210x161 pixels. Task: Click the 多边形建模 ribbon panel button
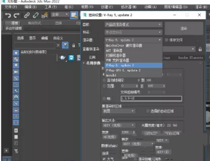tap(14, 28)
